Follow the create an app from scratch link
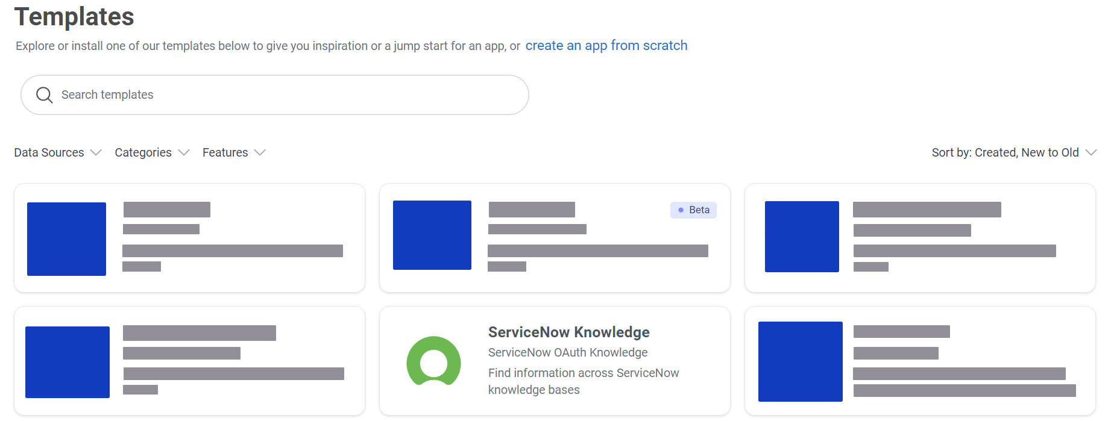Image resolution: width=1111 pixels, height=421 pixels. point(606,46)
